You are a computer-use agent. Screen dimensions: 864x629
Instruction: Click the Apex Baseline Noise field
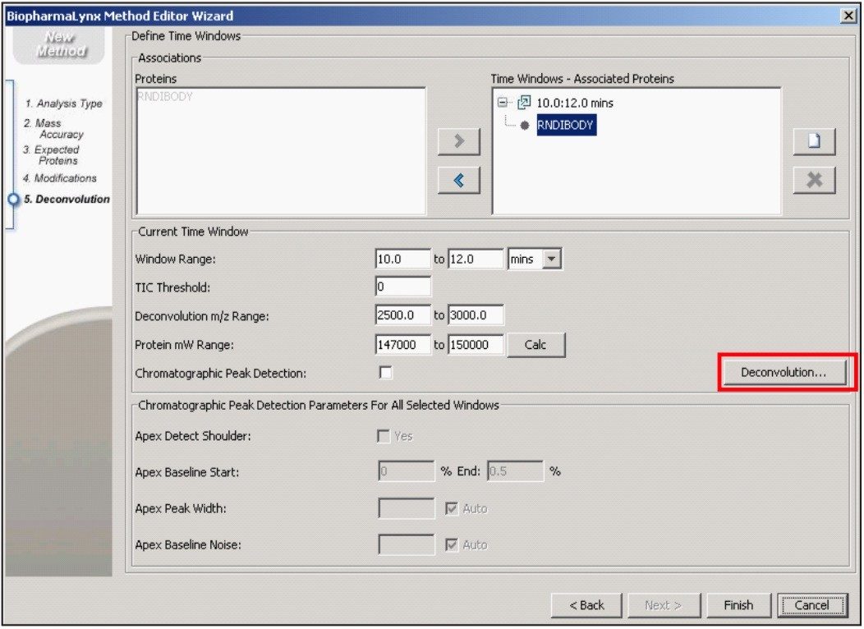click(x=407, y=544)
